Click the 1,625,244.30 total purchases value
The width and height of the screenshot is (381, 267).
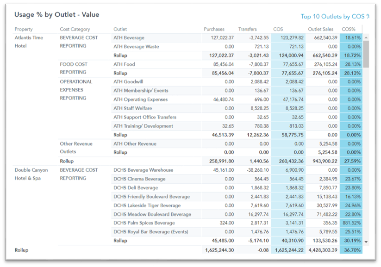219,250
